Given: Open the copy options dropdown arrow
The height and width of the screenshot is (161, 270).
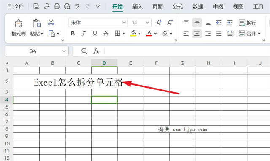Looking at the screenshot, I should tap(58, 33).
